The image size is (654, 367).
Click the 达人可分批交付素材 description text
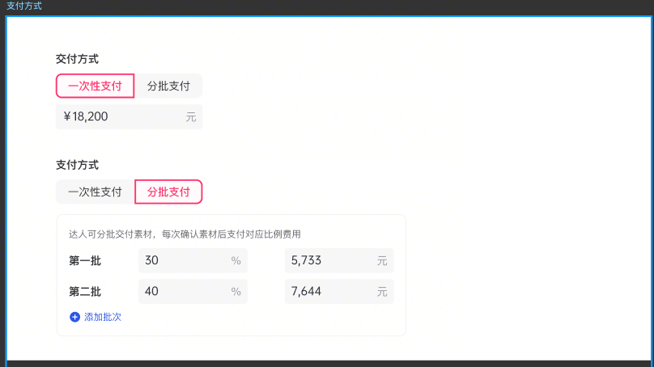185,234
